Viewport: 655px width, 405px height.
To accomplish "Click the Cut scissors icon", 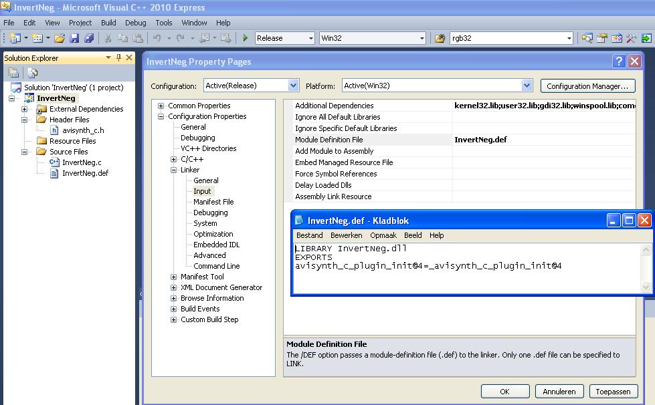I will [x=108, y=38].
